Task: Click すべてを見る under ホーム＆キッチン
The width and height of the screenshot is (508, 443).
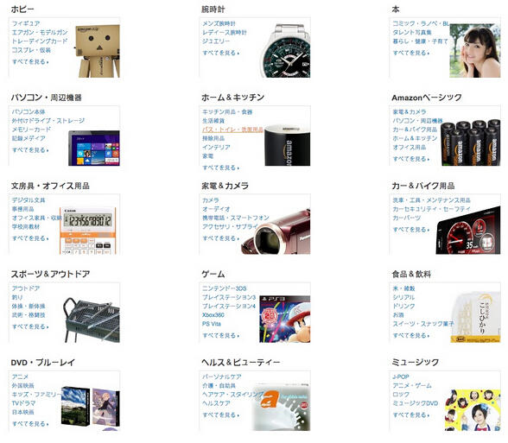Action: point(221,168)
